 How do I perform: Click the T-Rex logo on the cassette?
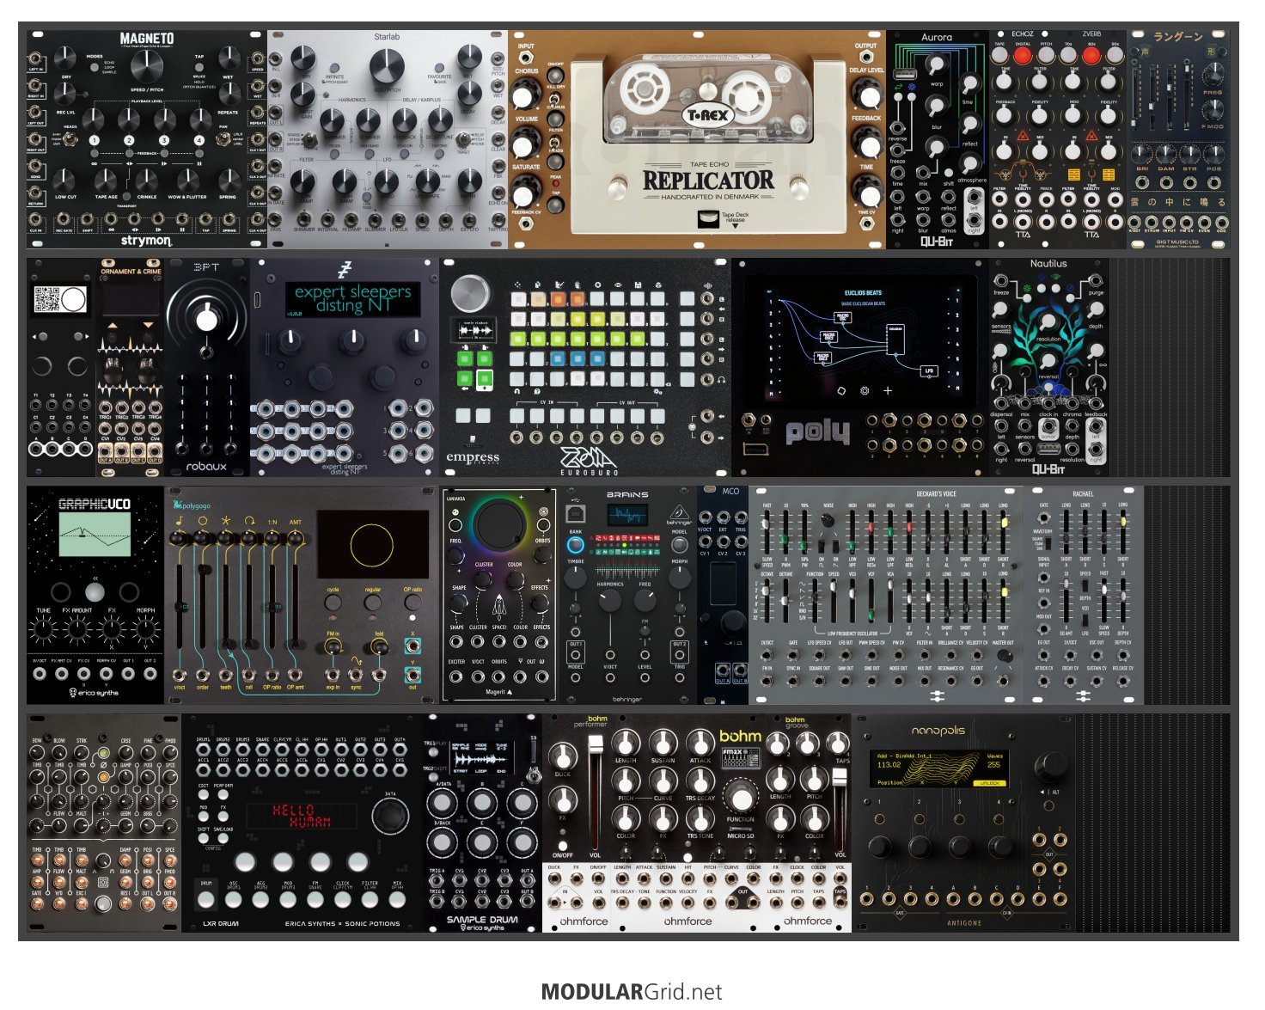coord(706,114)
